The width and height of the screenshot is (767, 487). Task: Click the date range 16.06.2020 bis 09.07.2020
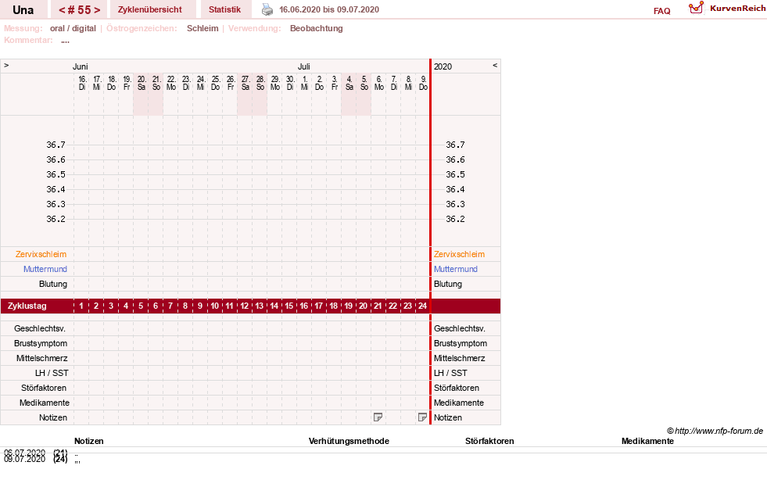(328, 9)
